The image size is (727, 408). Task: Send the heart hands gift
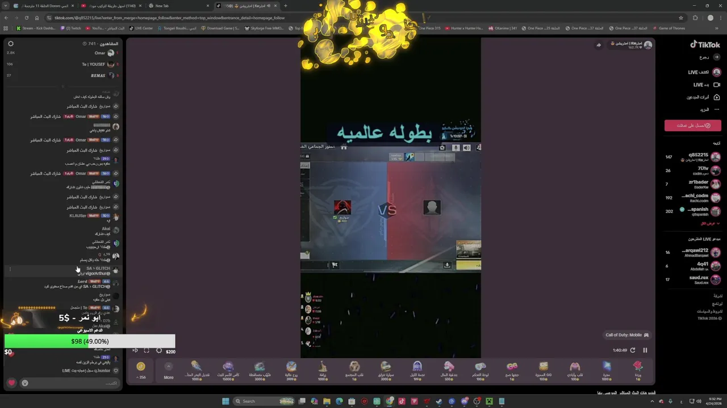(x=575, y=370)
